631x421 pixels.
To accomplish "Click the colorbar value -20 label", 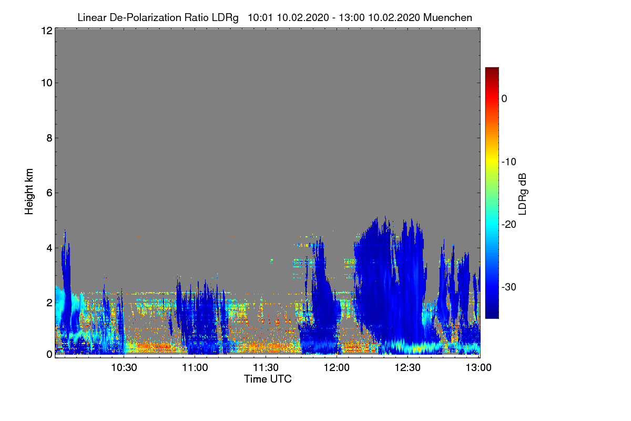I will pyautogui.click(x=508, y=225).
